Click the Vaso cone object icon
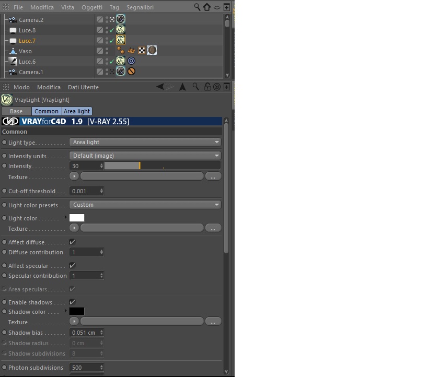The image size is (428, 377). tap(13, 51)
